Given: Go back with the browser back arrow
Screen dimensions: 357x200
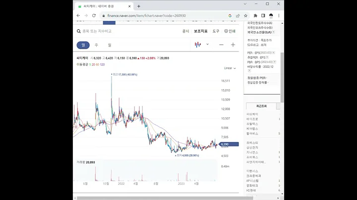Looking at the screenshot, I should coord(78,16).
